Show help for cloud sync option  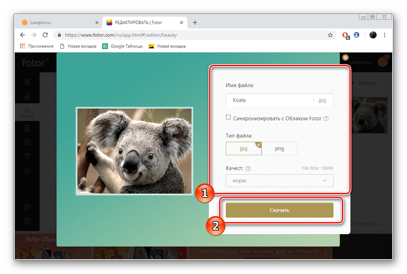(x=326, y=118)
